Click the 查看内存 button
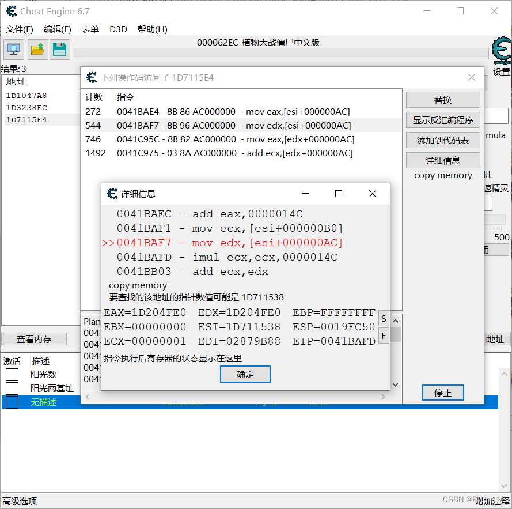Screen dimensions: 512x509 coord(34,339)
